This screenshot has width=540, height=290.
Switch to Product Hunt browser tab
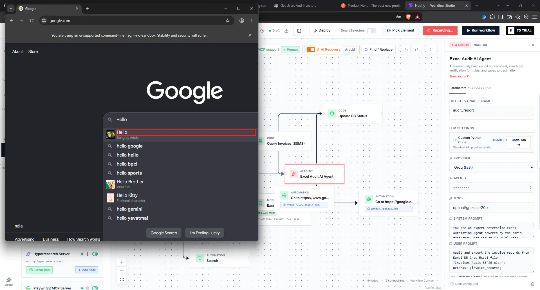pos(370,6)
